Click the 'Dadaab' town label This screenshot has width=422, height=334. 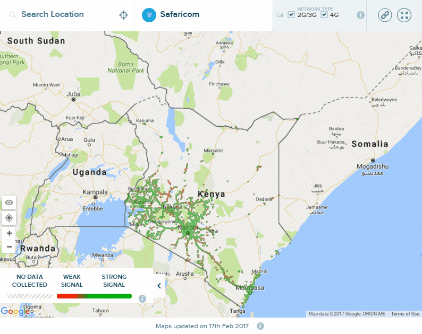(x=264, y=199)
